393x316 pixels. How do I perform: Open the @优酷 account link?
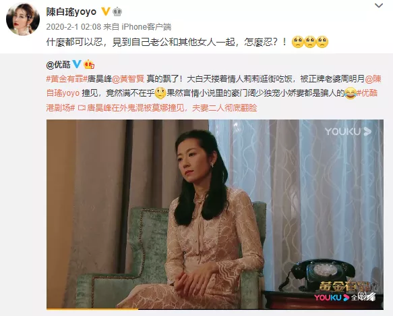point(59,65)
